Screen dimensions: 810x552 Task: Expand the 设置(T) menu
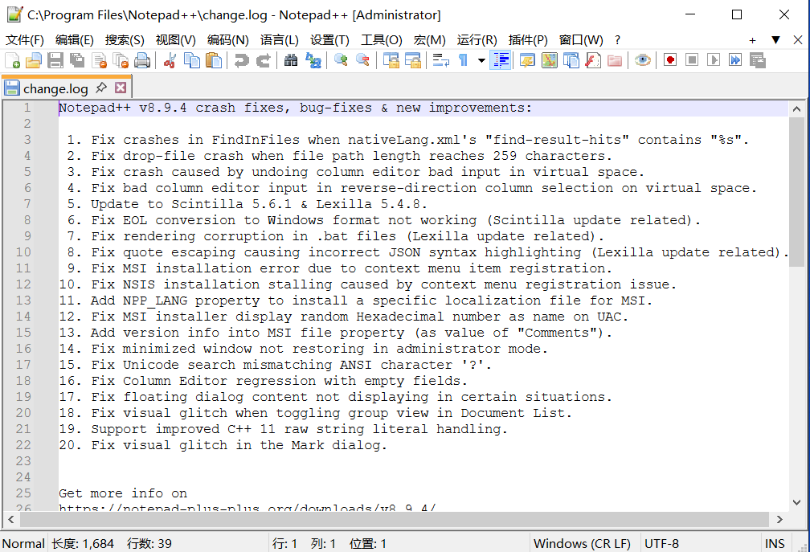coord(329,39)
